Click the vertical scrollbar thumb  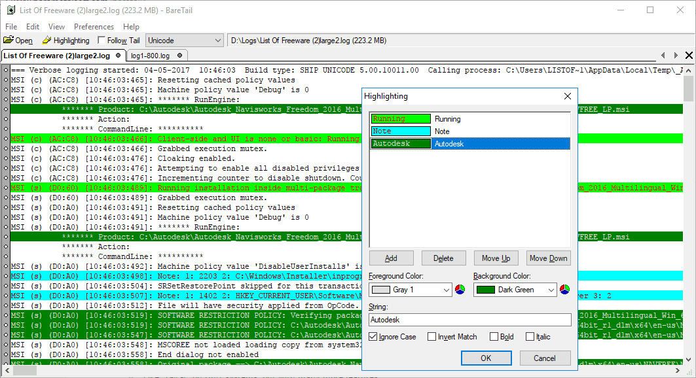click(688, 89)
